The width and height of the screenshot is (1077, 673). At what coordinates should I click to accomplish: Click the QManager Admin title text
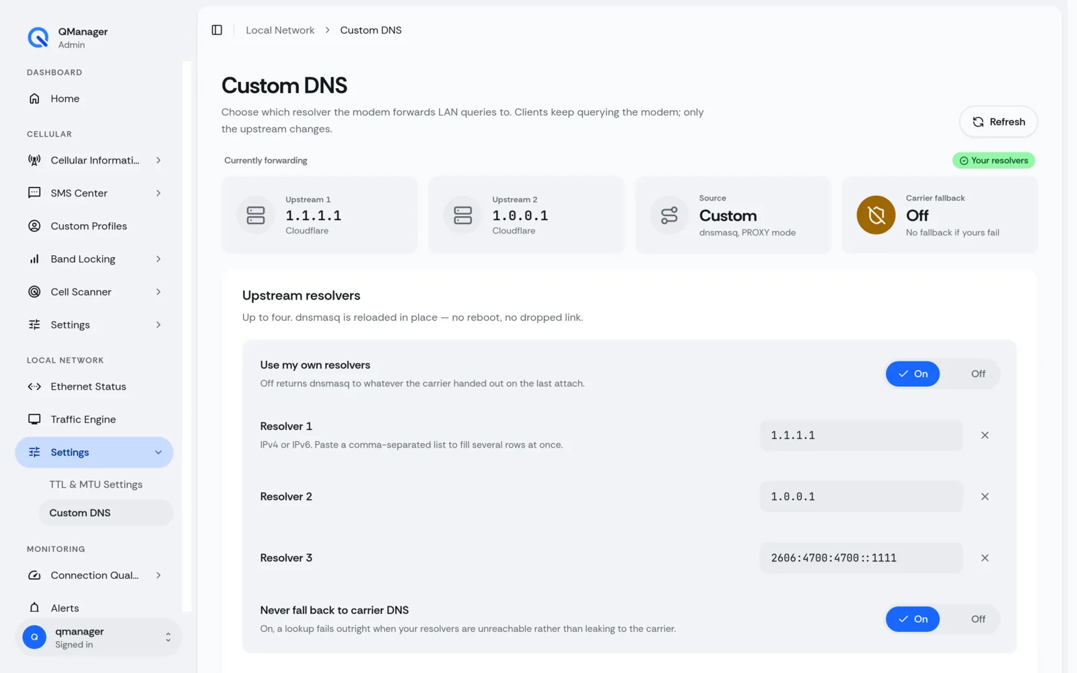[83, 38]
